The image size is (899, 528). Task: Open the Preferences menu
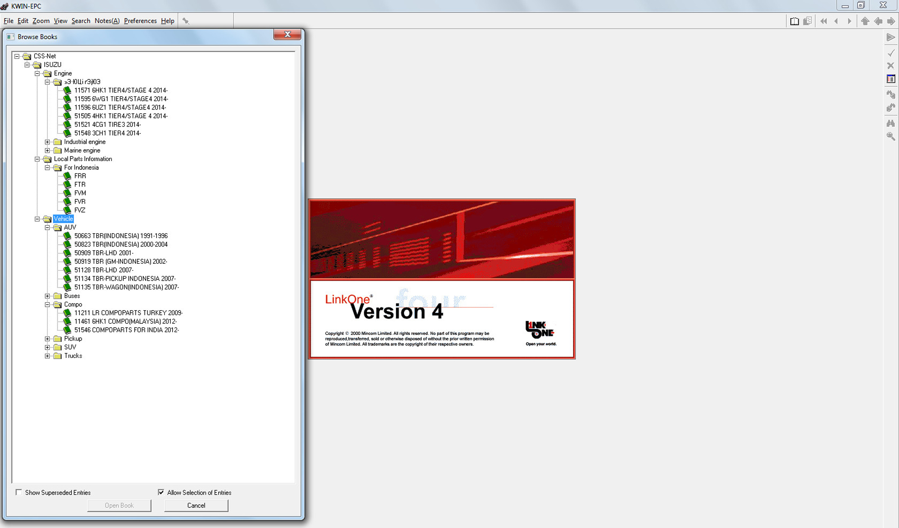(x=140, y=21)
